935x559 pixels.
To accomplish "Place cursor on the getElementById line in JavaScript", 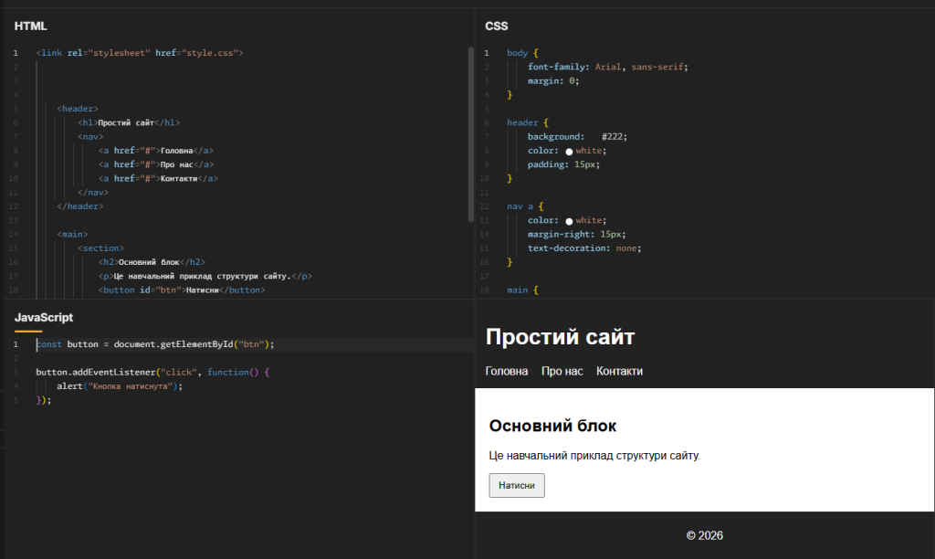I will (x=155, y=344).
